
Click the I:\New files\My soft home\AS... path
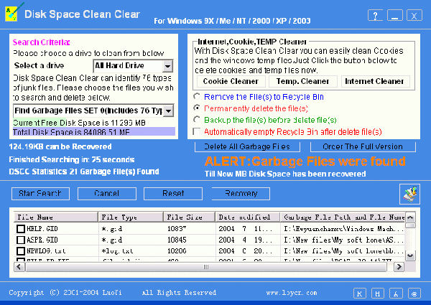(x=343, y=240)
